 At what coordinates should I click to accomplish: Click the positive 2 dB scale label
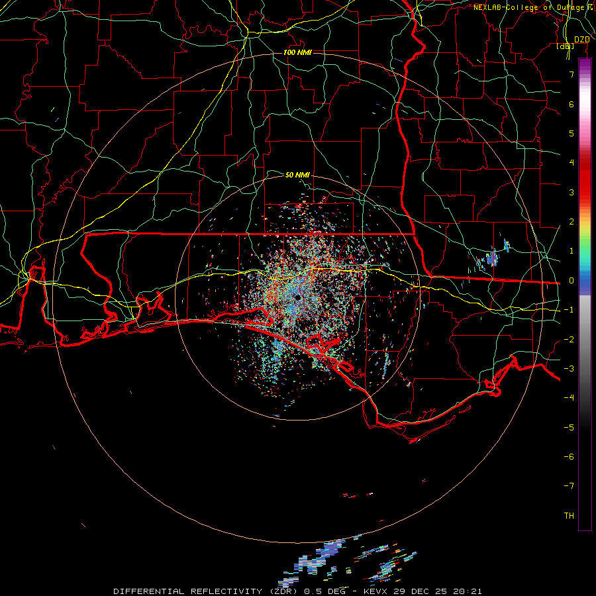571,222
